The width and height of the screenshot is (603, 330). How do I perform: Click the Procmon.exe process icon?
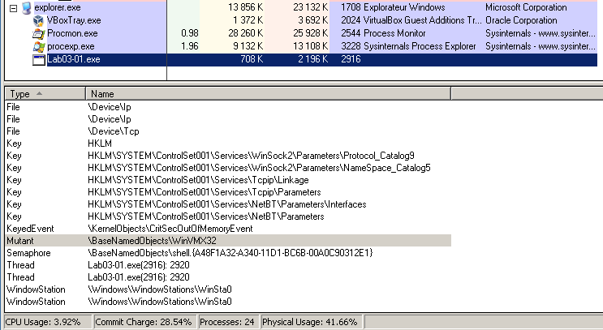click(38, 33)
